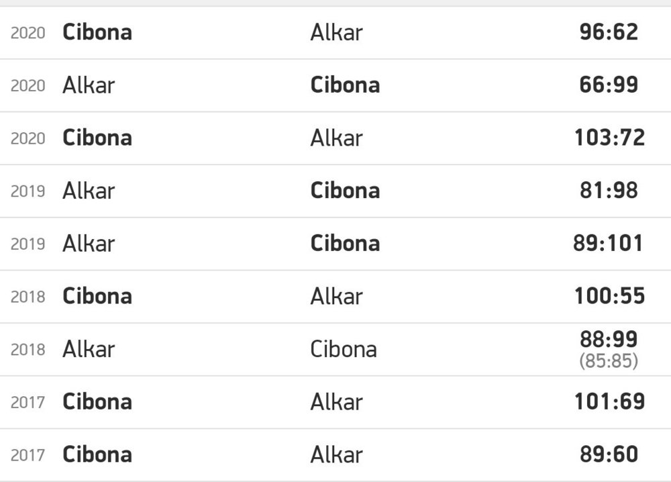Open the 100:55 match details

pyautogui.click(x=609, y=296)
